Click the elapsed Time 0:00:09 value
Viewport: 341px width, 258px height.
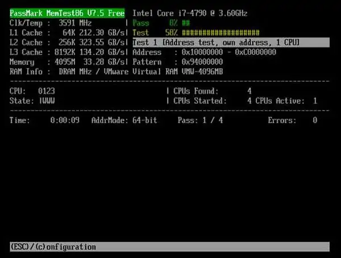[x=64, y=120]
